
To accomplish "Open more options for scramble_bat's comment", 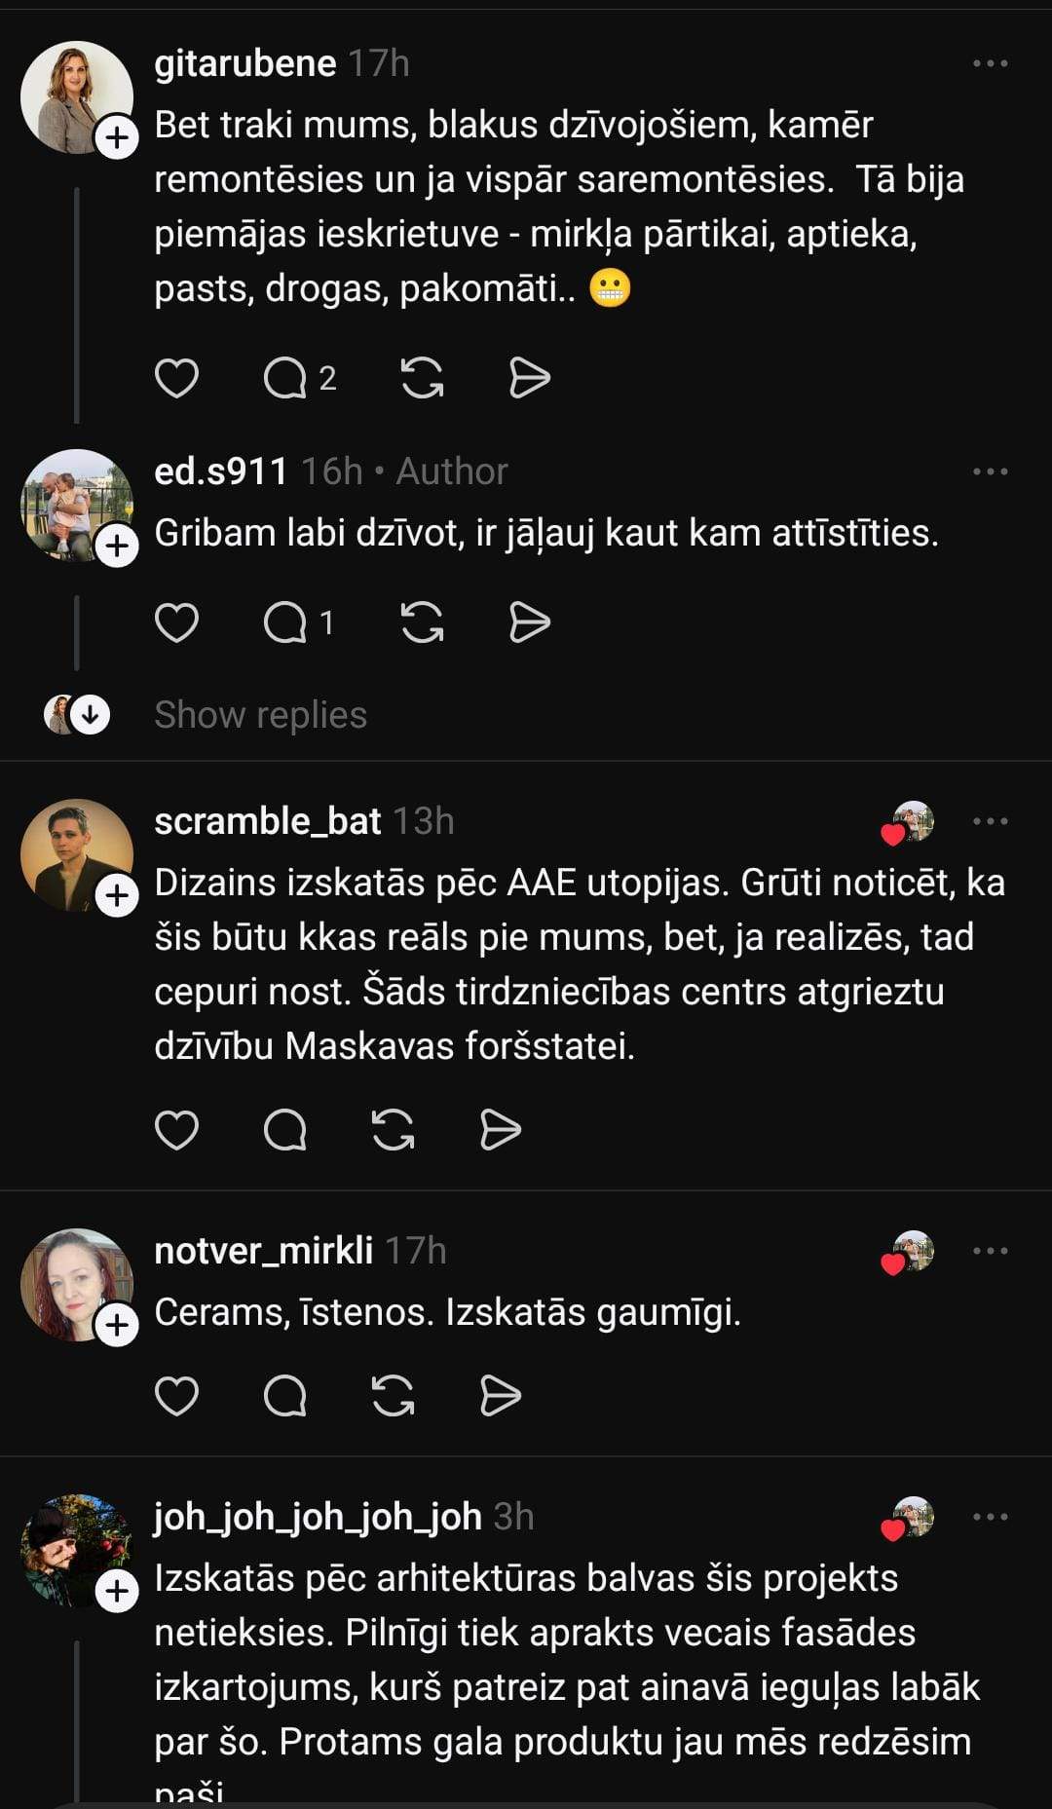I will [x=990, y=822].
